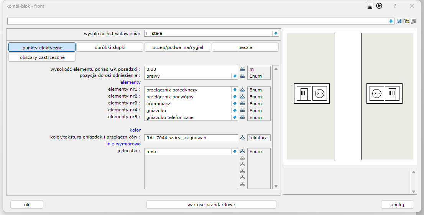The width and height of the screenshot is (424, 215).
Task: Click the document list icon in title bar
Action: tap(370, 6)
